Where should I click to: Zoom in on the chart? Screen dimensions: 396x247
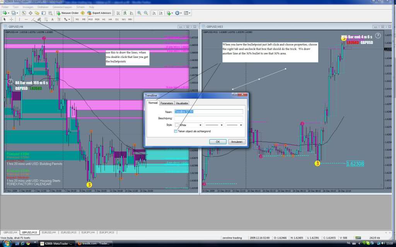[139, 13]
